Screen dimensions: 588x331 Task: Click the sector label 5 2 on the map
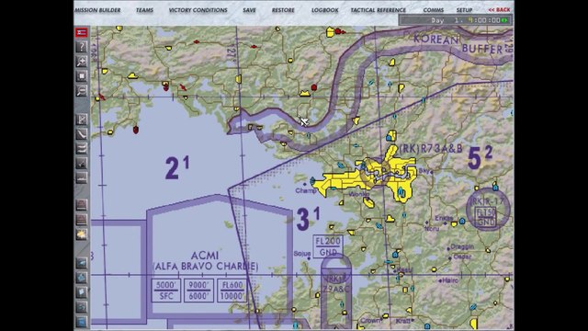click(x=480, y=157)
